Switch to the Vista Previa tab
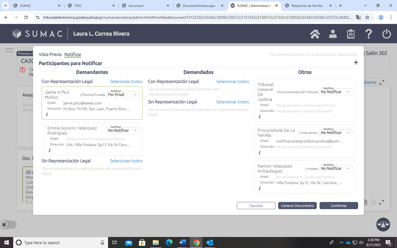 tap(50, 55)
